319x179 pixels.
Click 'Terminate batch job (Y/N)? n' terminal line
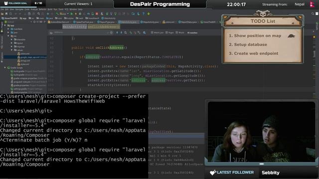click(x=44, y=140)
